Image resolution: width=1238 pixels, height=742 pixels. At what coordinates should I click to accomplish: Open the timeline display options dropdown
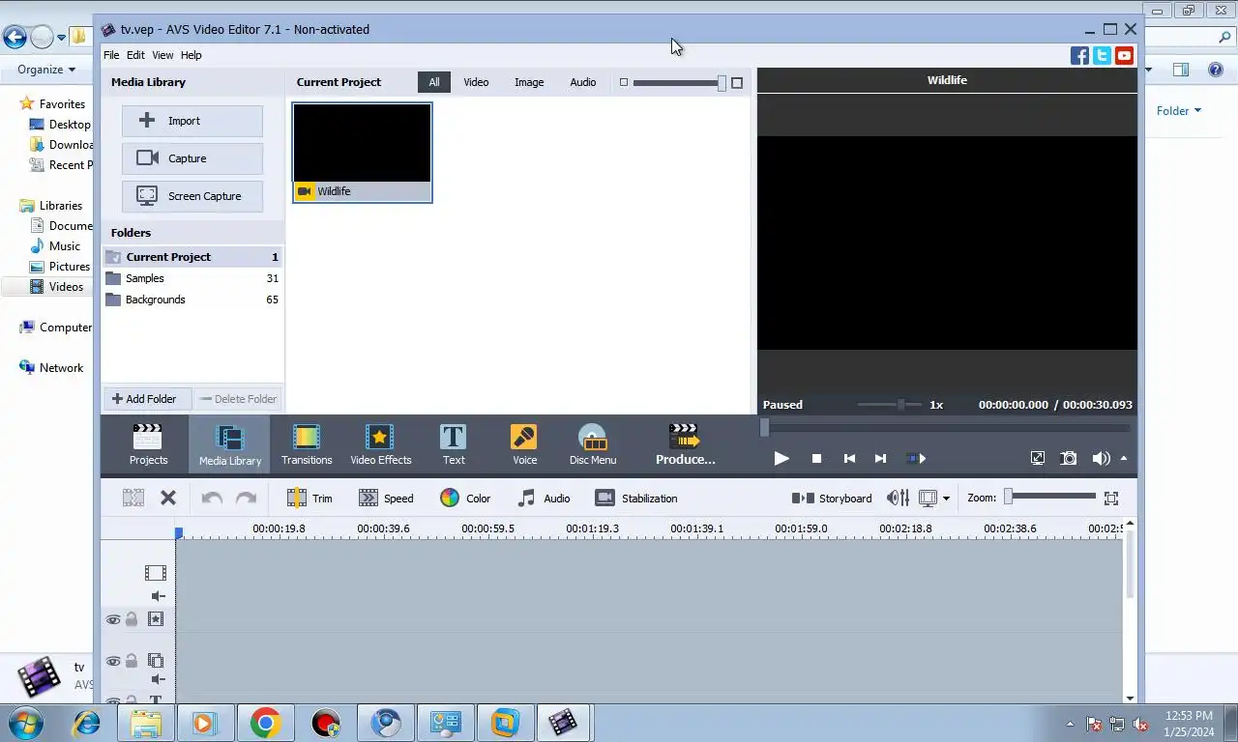pos(946,499)
